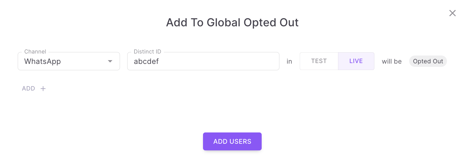Close the Global Opted Out dialog
Image resolution: width=467 pixels, height=166 pixels.
click(452, 13)
